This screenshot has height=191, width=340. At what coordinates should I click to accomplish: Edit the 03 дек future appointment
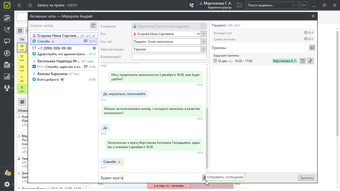310,61
